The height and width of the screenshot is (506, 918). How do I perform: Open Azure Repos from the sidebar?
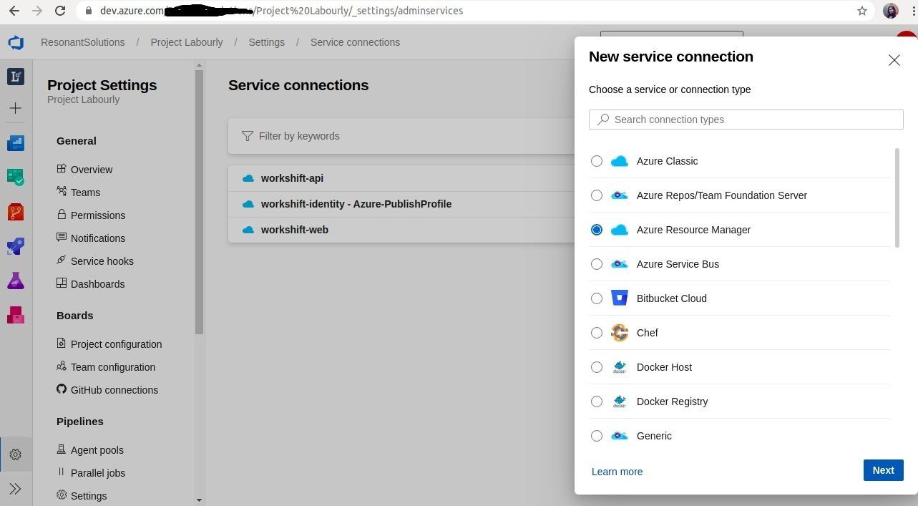pos(16,212)
